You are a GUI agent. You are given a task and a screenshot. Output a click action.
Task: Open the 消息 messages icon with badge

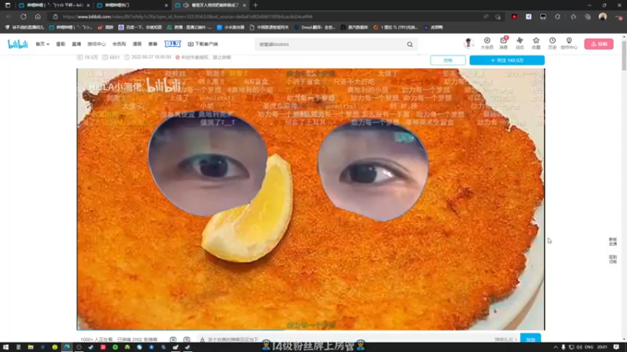click(503, 43)
